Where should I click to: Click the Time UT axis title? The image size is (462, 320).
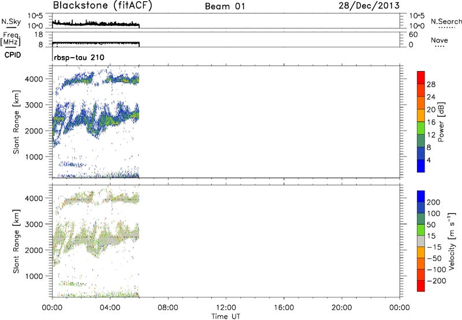(226, 317)
